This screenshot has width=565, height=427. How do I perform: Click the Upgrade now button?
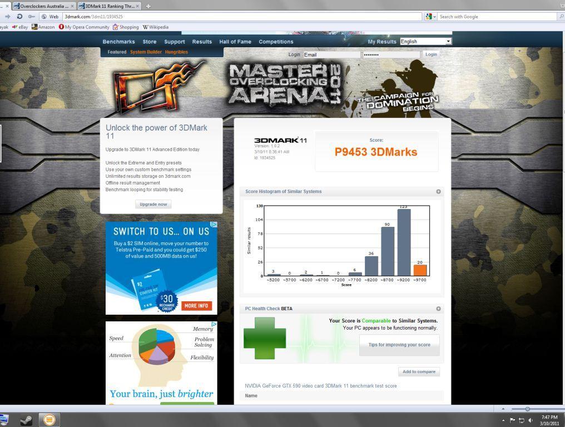[x=153, y=204]
